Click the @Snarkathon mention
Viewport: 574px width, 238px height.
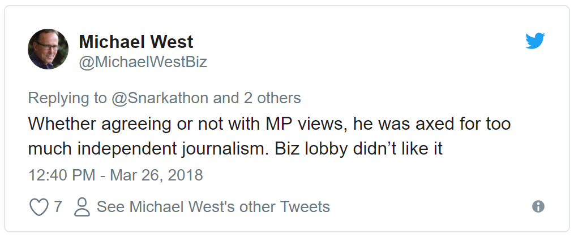(x=159, y=98)
